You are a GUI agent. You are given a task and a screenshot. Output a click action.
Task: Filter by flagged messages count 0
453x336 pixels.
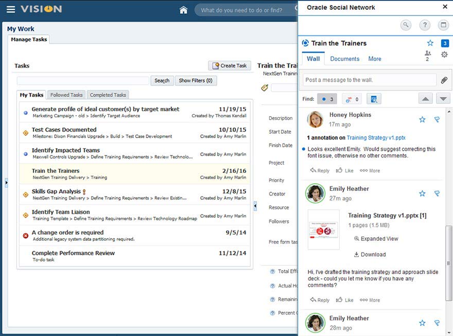coord(352,99)
